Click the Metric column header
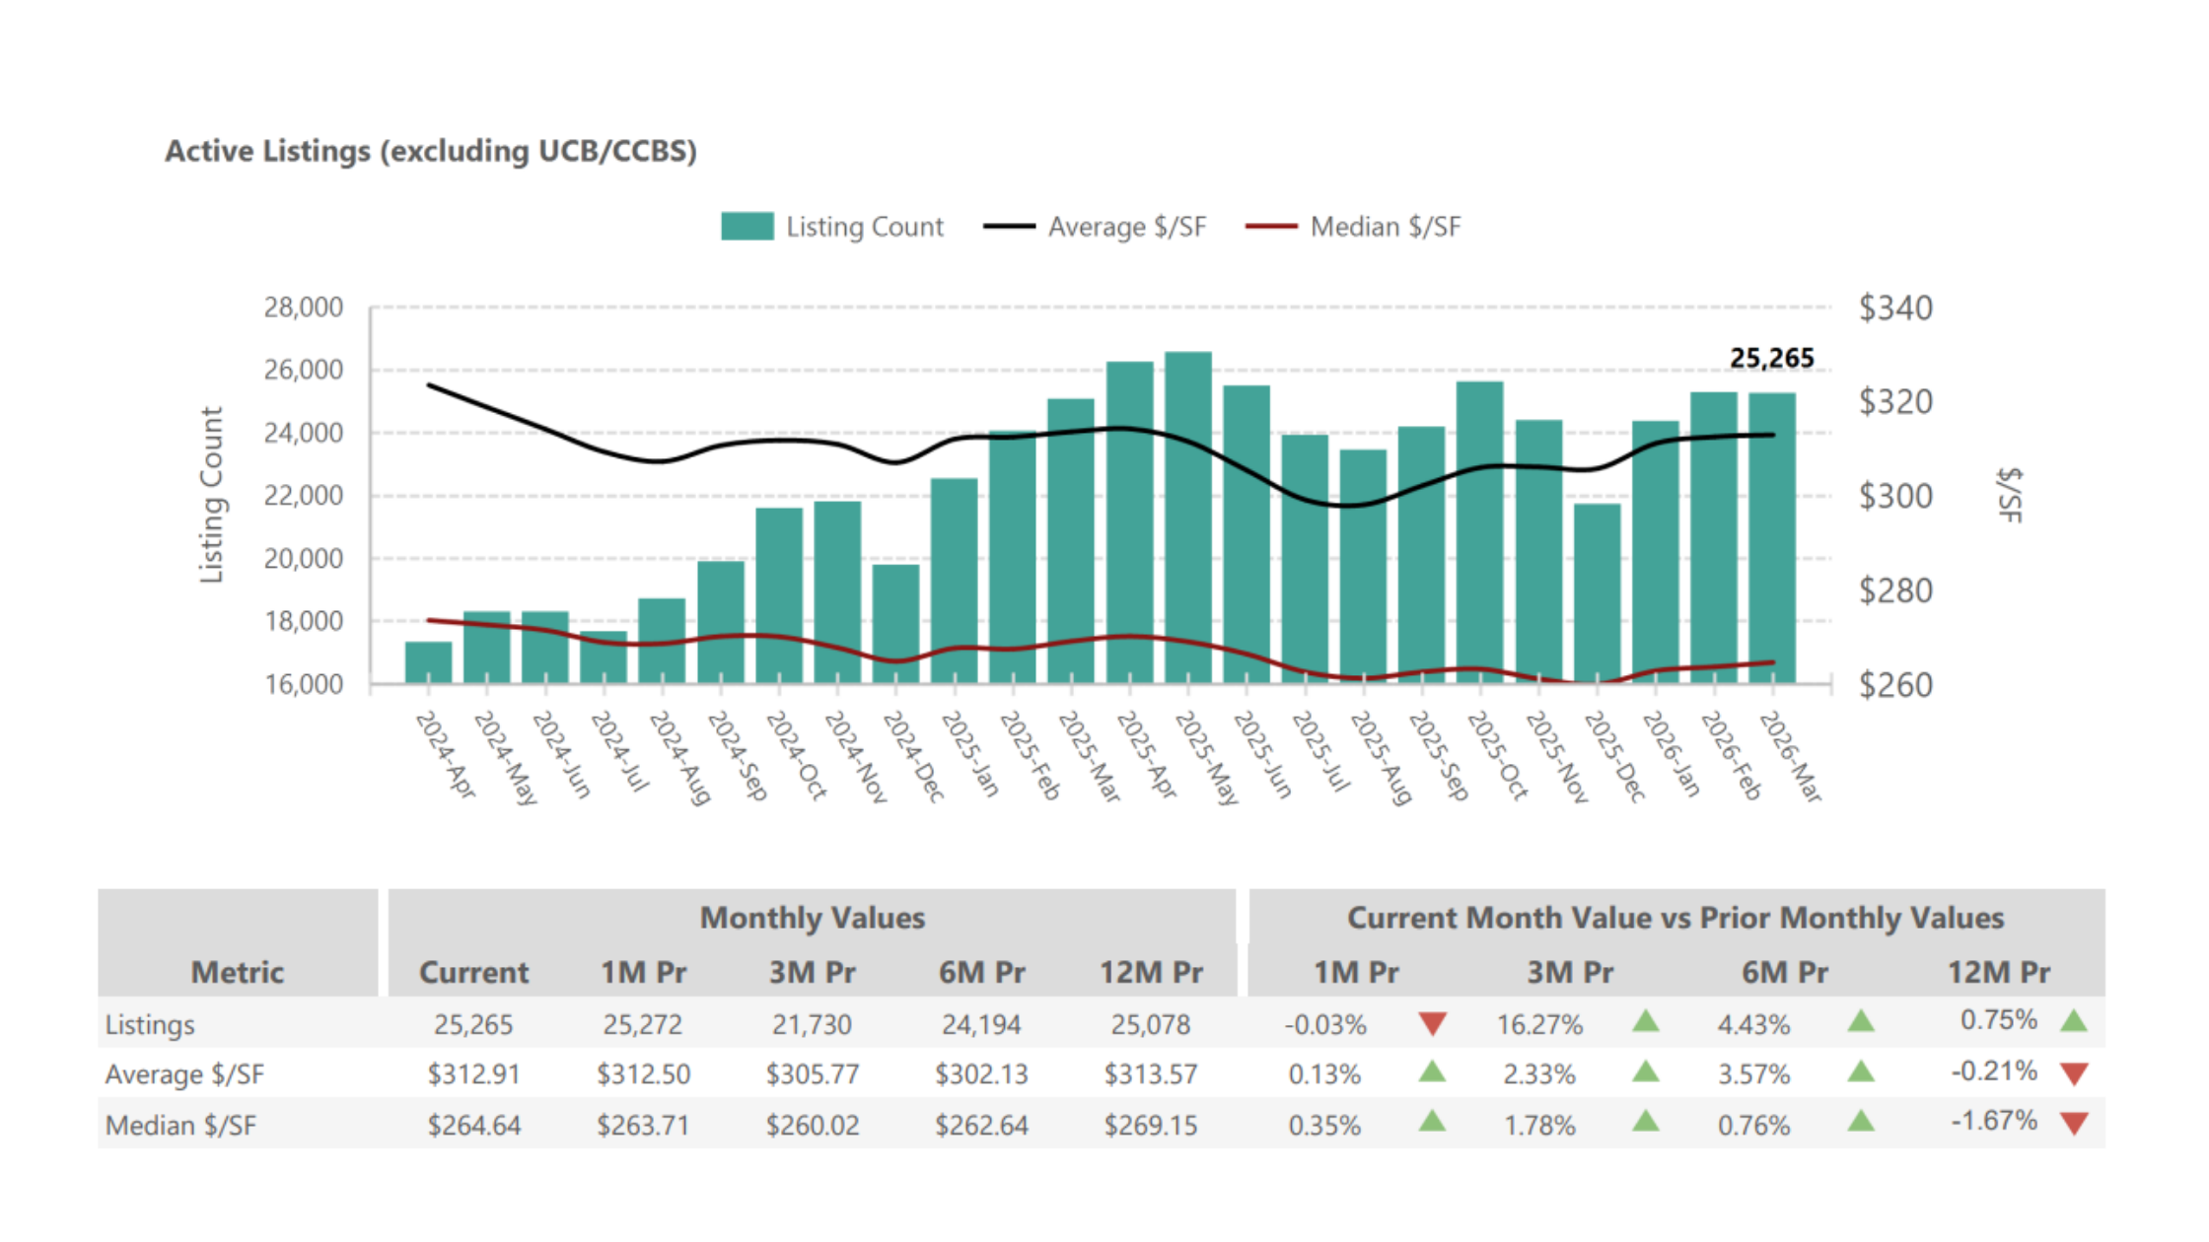This screenshot has width=2209, height=1242. [x=237, y=972]
